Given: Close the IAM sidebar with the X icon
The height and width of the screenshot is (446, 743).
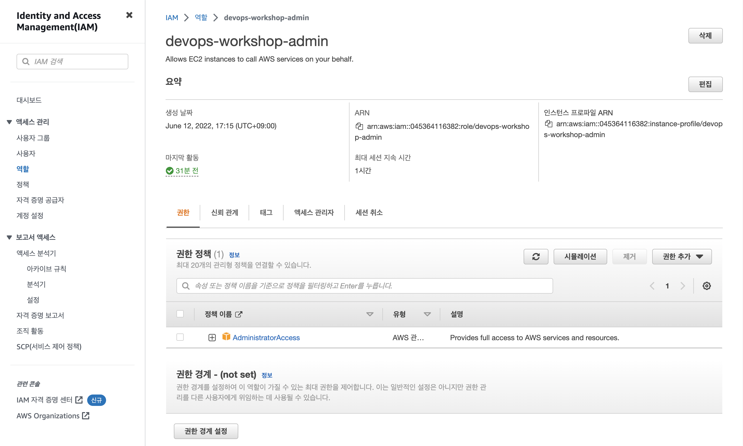Looking at the screenshot, I should coord(129,15).
